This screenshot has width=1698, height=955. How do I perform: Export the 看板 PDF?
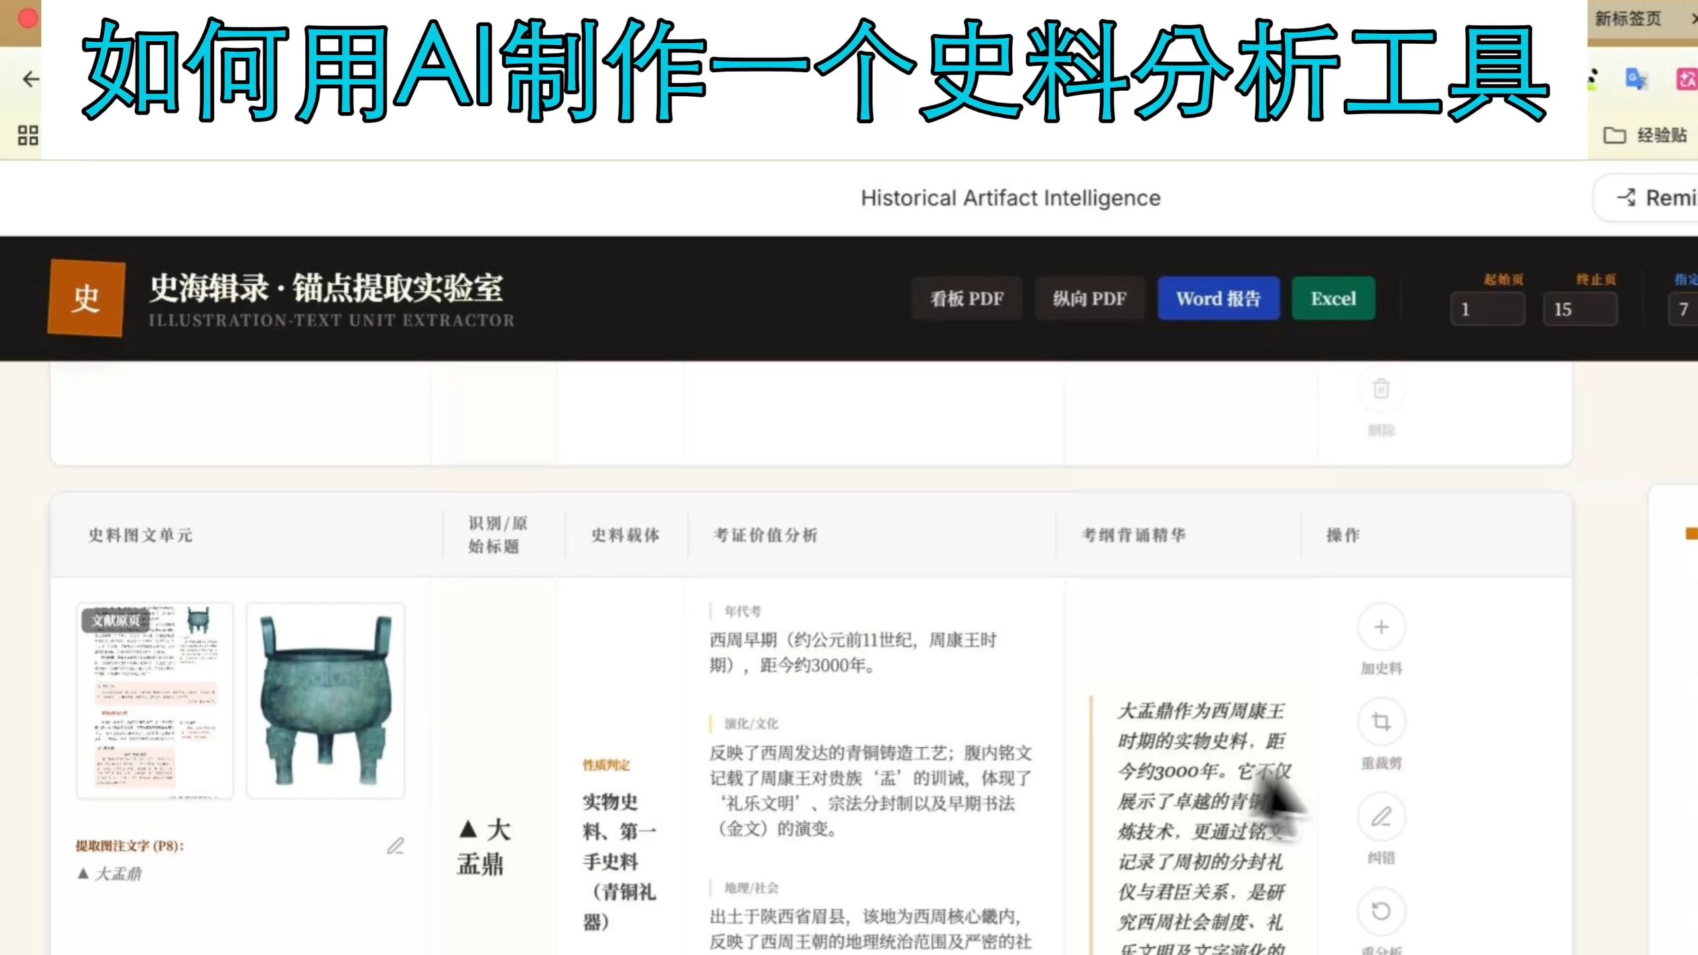pos(966,299)
